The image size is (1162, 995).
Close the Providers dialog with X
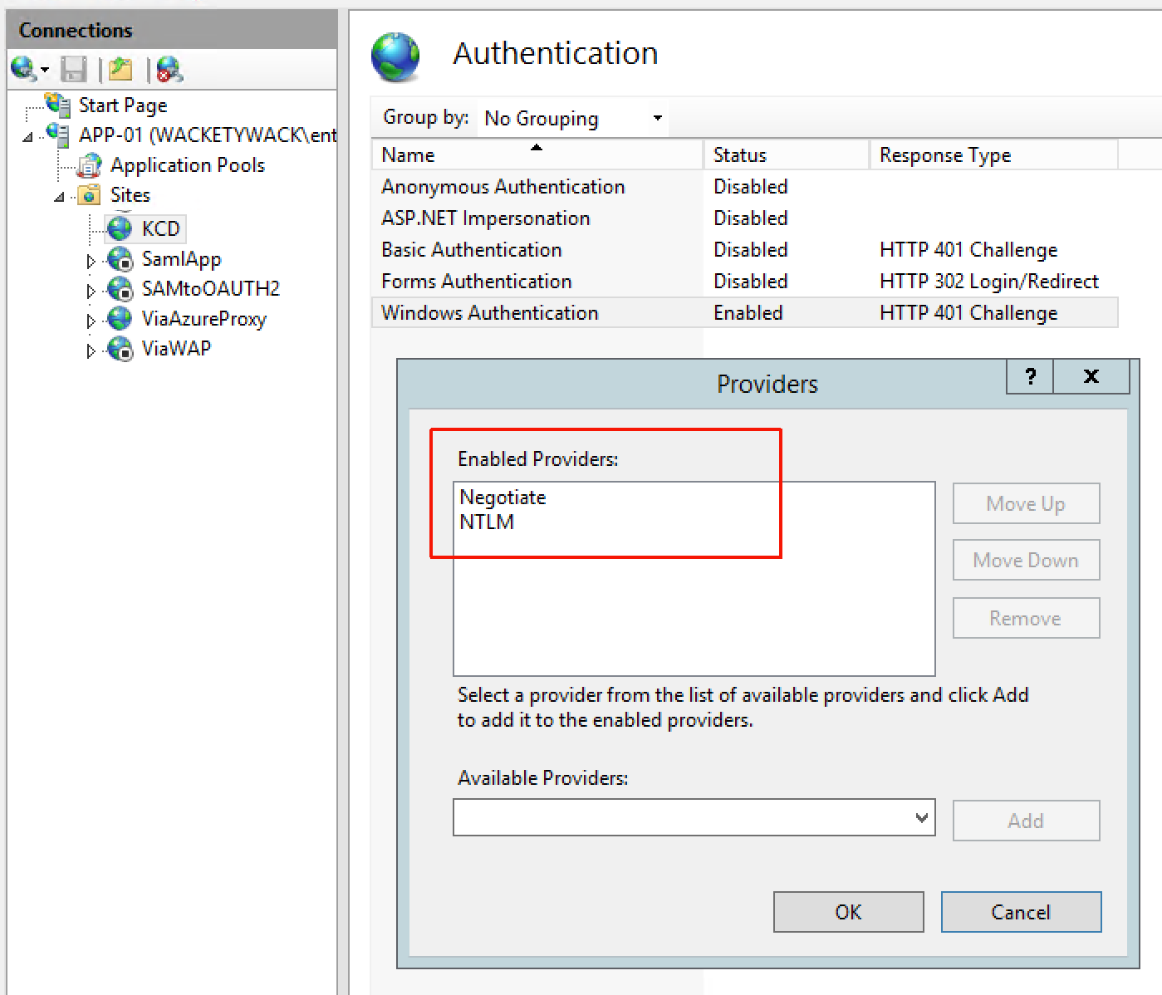(1091, 377)
